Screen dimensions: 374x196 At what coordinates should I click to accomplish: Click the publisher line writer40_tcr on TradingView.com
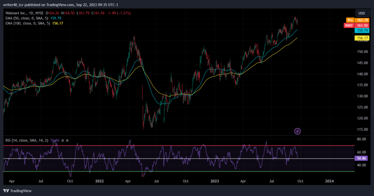pyautogui.click(x=60, y=4)
